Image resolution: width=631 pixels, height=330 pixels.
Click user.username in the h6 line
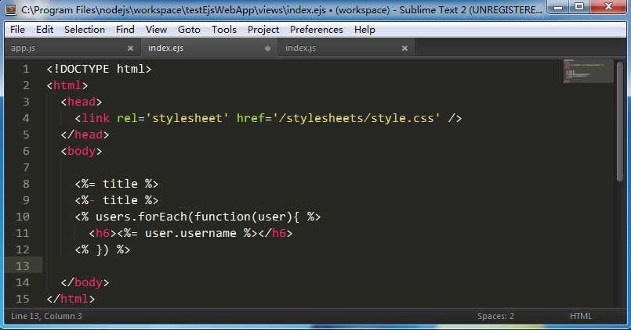[190, 233]
